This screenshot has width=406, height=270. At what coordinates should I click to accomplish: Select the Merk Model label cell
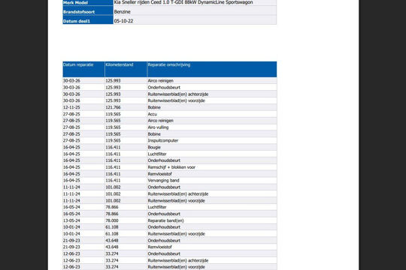(88, 2)
